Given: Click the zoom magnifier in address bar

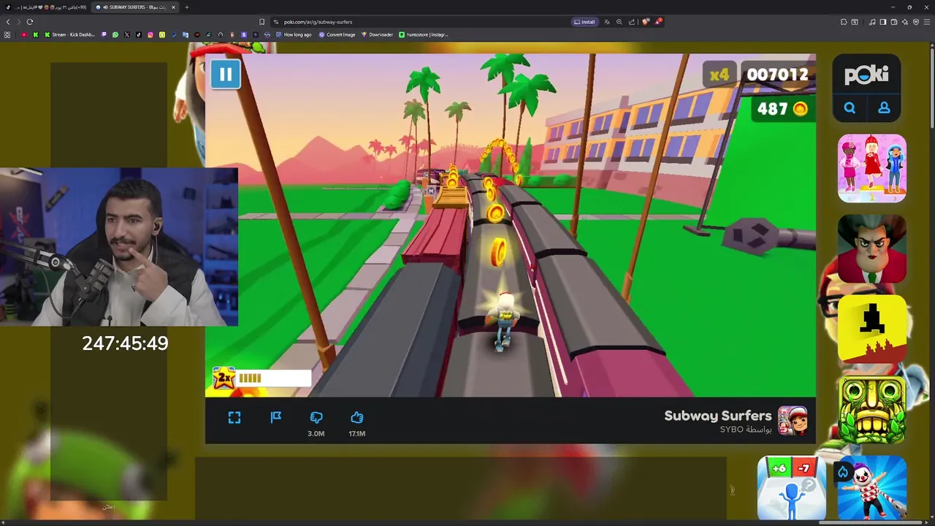Looking at the screenshot, I should (619, 22).
